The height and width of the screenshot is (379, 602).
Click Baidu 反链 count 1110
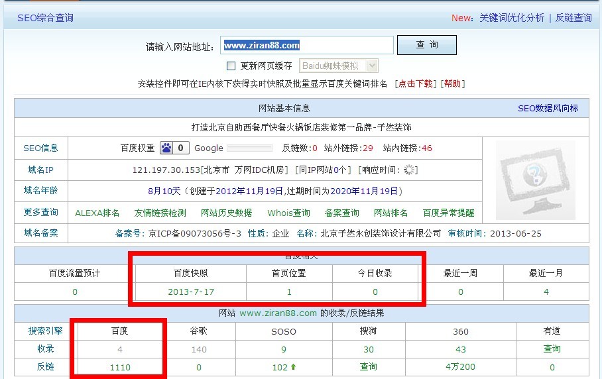pyautogui.click(x=120, y=368)
